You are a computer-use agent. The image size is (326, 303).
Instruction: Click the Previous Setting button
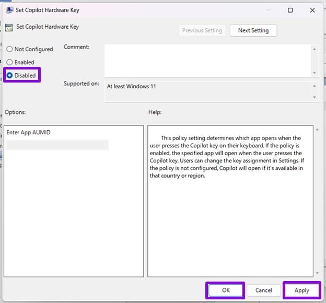tap(202, 31)
